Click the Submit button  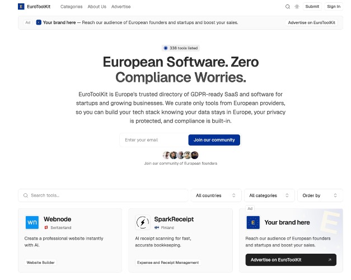[x=312, y=7]
